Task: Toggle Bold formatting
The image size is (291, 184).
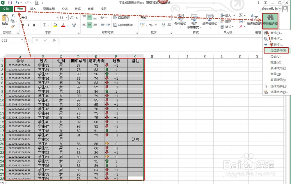Action: pyautogui.click(x=23, y=25)
